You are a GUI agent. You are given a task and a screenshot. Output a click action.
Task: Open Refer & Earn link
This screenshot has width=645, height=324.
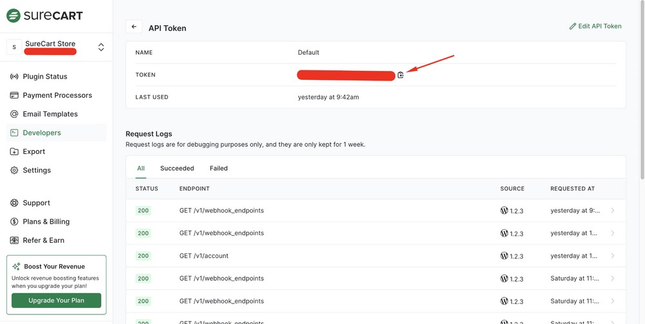point(44,240)
